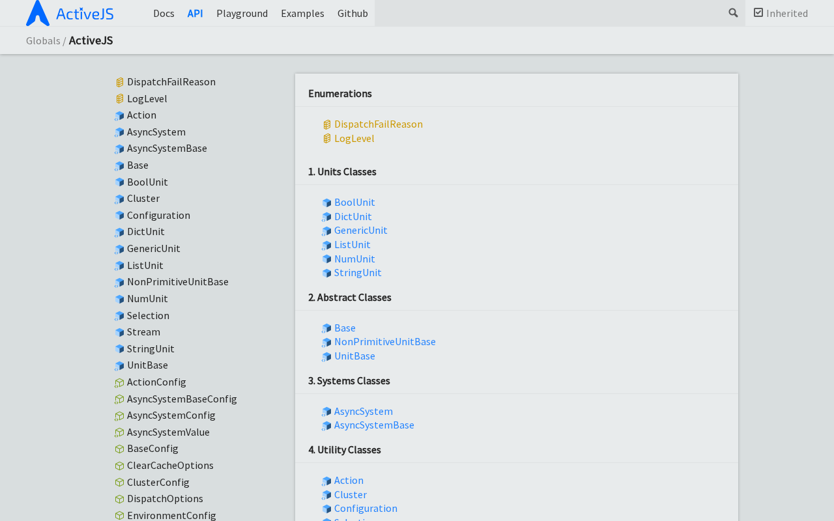Navigate to Globals in breadcrumb
Viewport: 834px width, 521px height.
[43, 40]
